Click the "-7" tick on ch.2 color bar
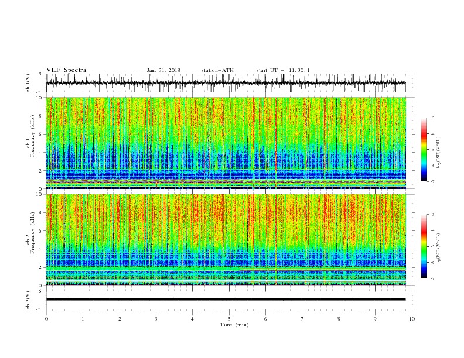The image size is (464, 358). tap(432, 278)
